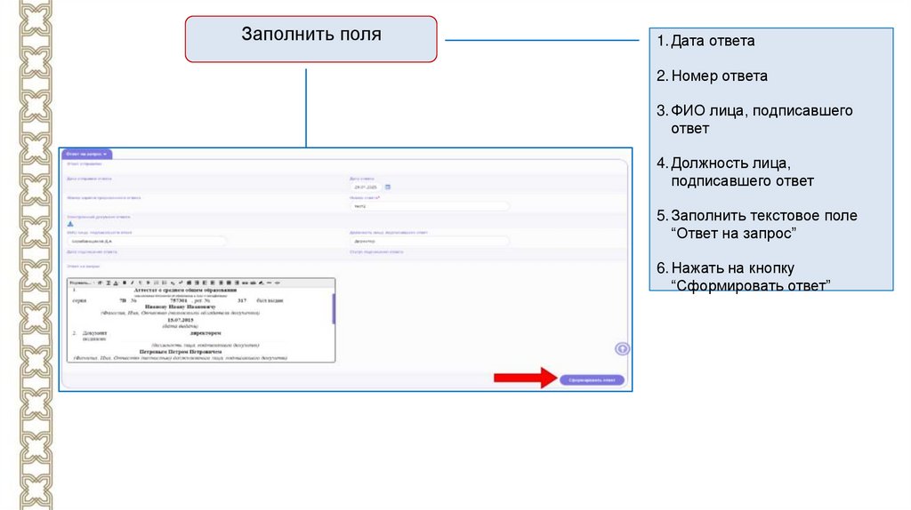The image size is (911, 510).
Task: Click list item «Дата ответа»
Action: [713, 41]
